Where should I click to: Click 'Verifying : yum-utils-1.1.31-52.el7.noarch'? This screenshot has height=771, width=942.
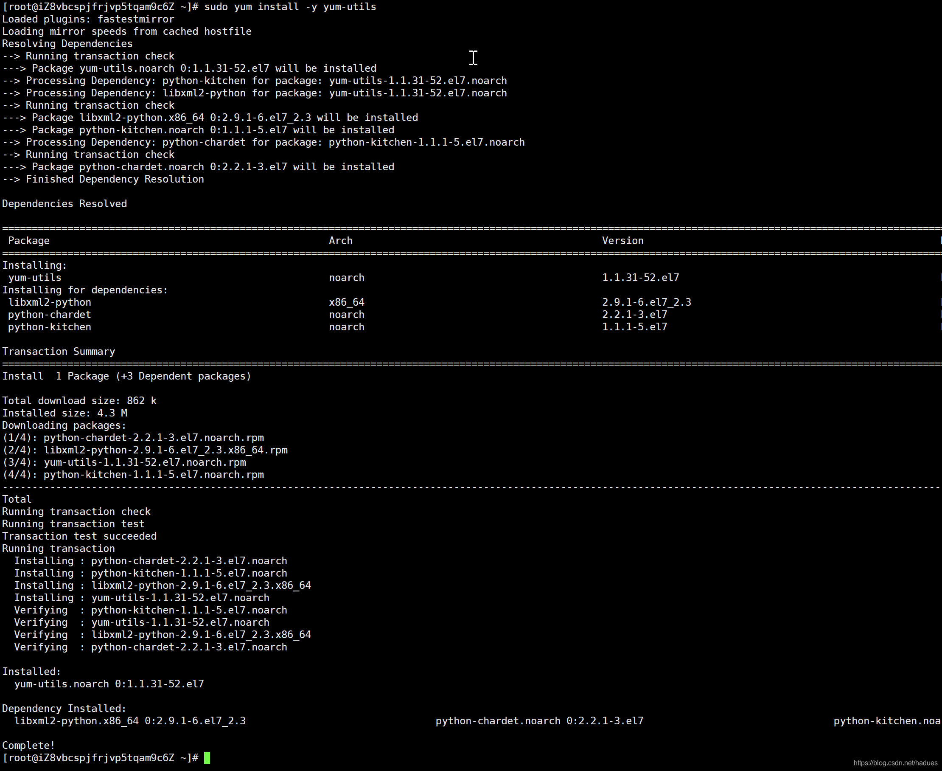[x=142, y=623]
